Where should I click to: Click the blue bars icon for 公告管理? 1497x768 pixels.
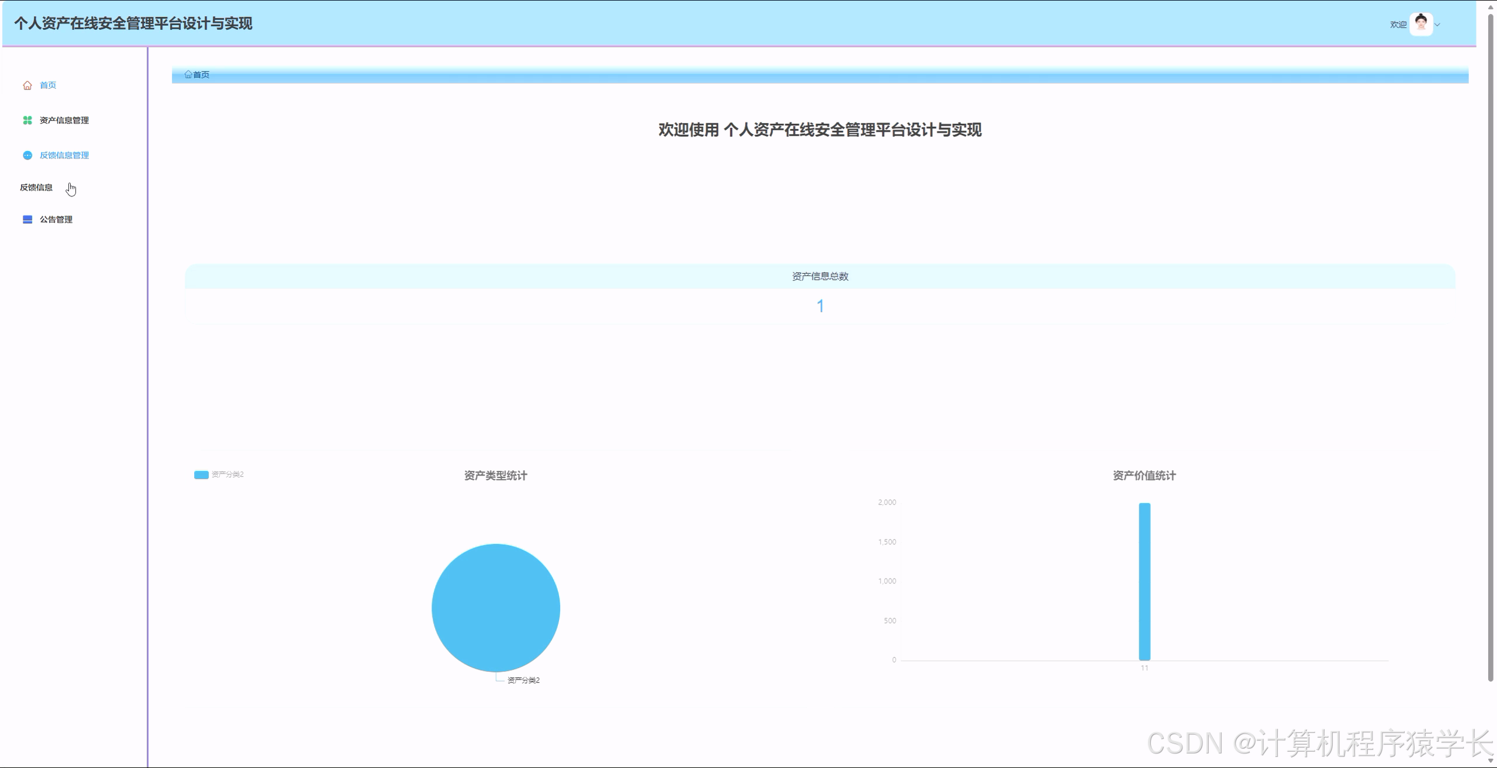pos(27,219)
